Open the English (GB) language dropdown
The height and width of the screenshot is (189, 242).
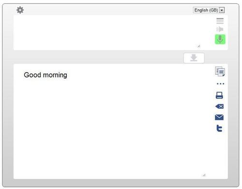coord(209,10)
